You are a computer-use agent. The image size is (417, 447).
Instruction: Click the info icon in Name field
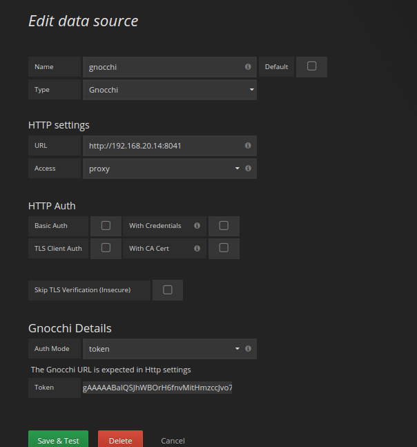coord(248,67)
